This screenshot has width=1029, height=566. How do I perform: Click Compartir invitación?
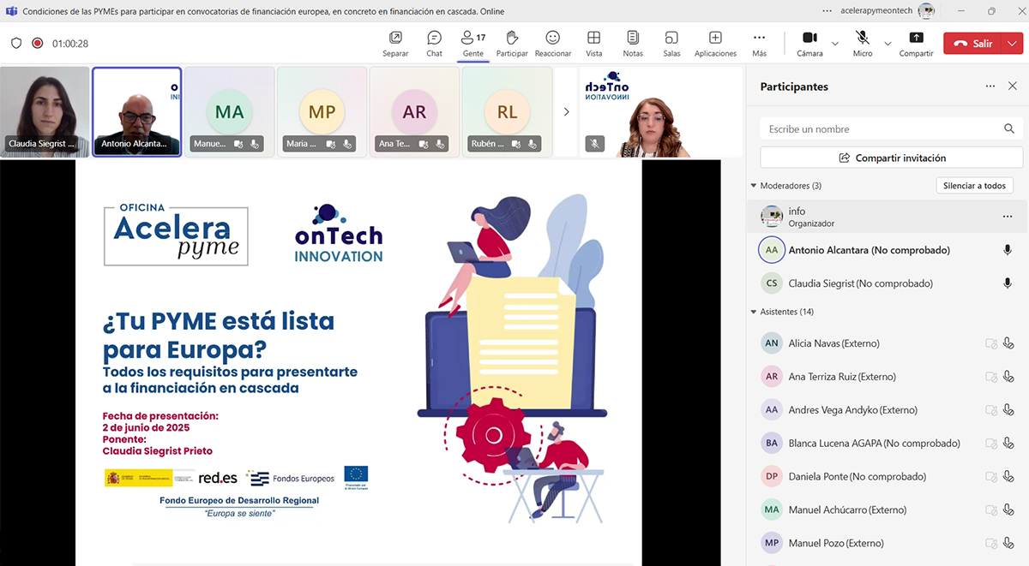click(x=890, y=157)
